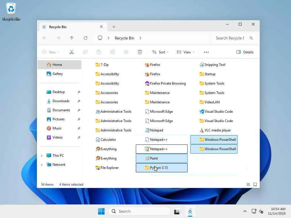Select the 7-Zip folder

[102, 65]
